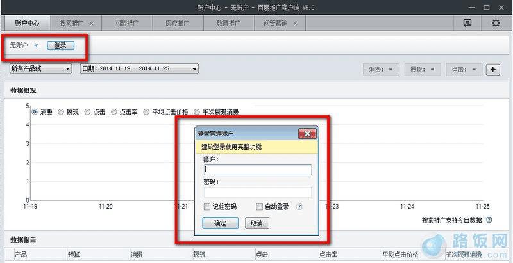513x263 pixels.
Task: Open the 日期 range dropdown
Action: [139, 68]
